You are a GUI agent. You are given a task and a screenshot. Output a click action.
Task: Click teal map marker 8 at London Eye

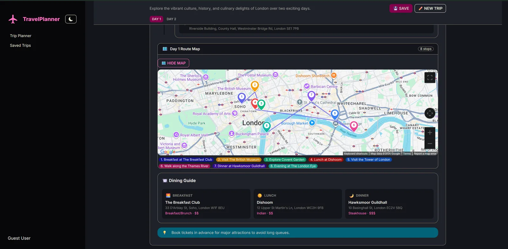pyautogui.click(x=267, y=127)
